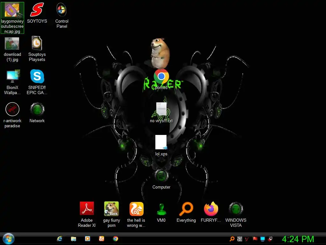This screenshot has width=326, height=245.
Task: Open the WINDOWS VISTA desktop icon
Action: [x=236, y=215]
